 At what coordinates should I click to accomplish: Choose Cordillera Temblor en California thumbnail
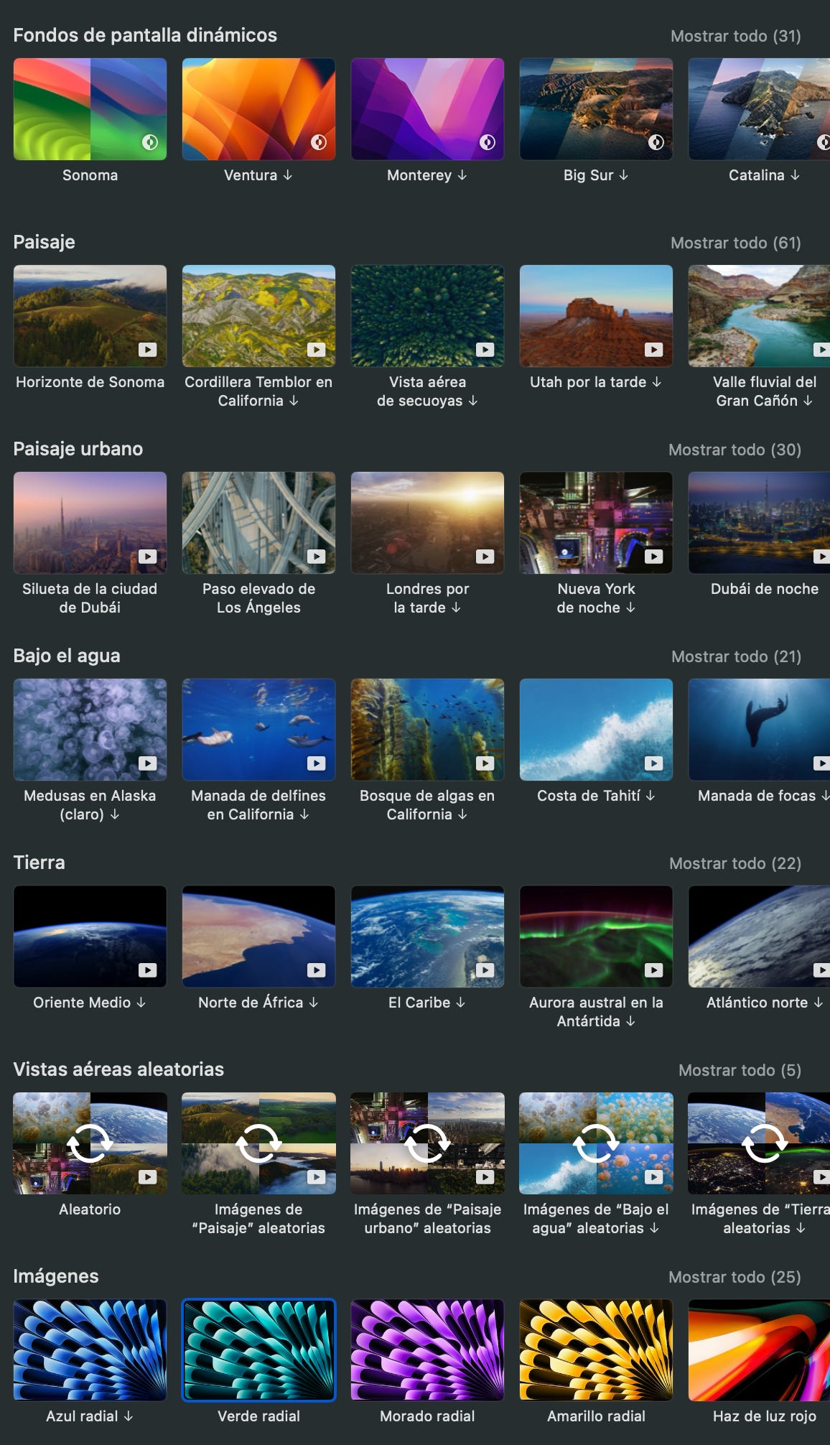258,316
